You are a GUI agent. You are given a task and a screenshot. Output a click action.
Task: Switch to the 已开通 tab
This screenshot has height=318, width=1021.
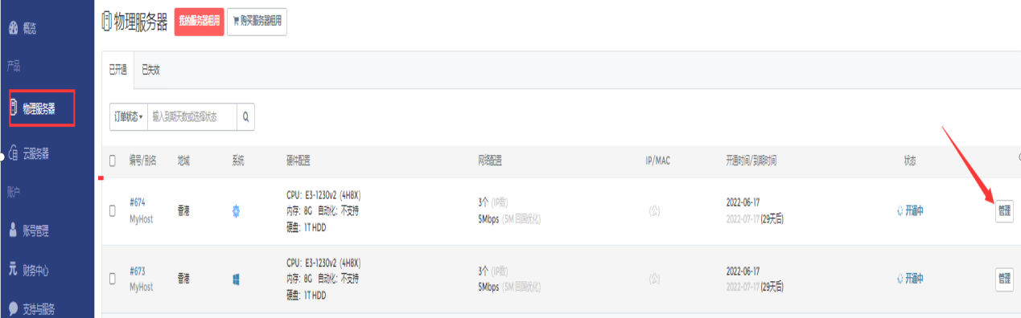(118, 70)
